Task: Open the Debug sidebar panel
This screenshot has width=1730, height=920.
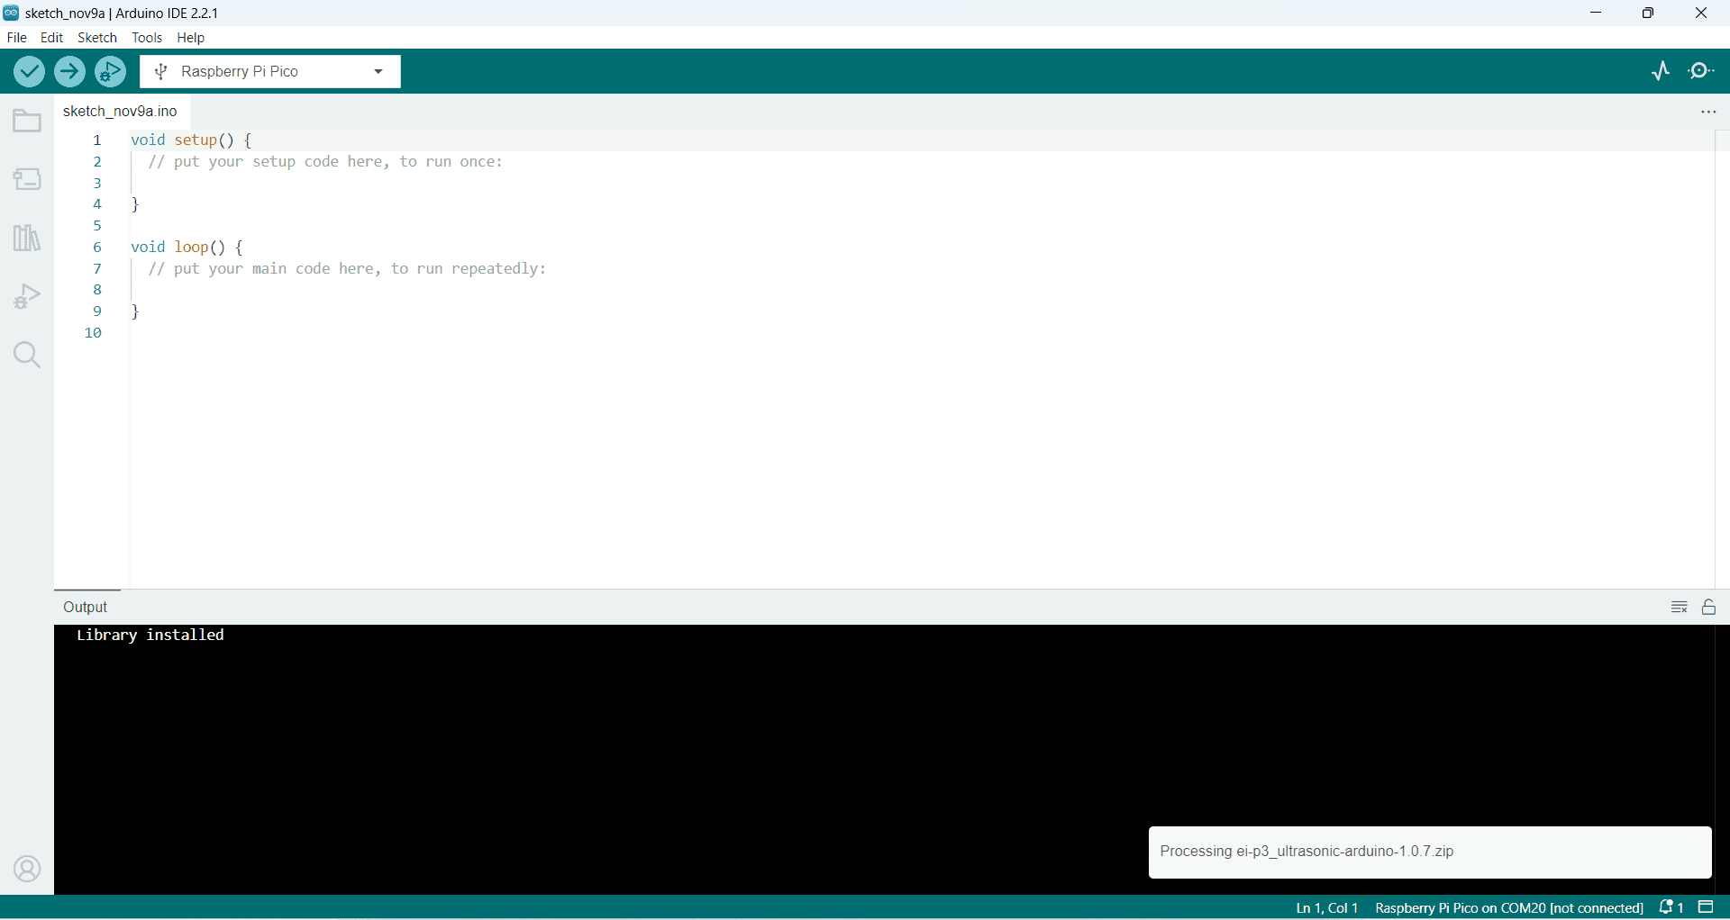Action: coord(26,295)
